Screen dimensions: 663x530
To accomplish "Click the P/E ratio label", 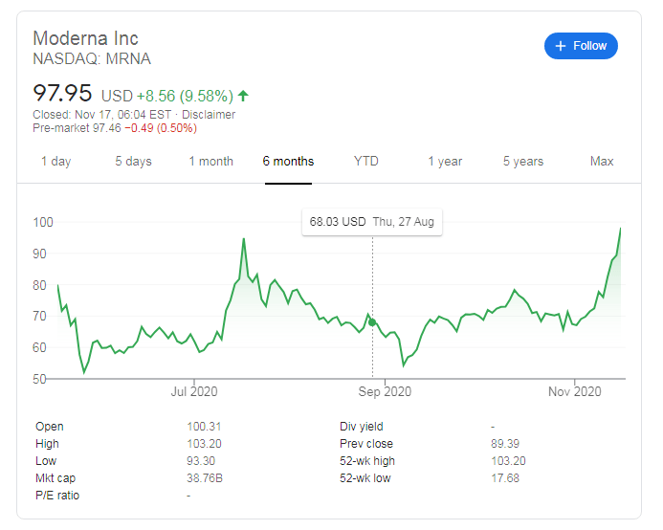I will (x=57, y=496).
